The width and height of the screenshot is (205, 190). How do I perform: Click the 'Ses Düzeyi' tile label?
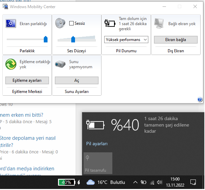click(x=77, y=51)
